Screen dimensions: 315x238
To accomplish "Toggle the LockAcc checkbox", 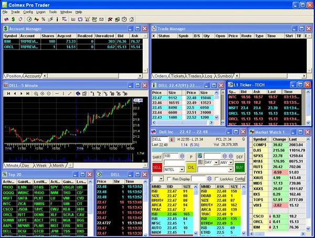I will click(x=216, y=179).
